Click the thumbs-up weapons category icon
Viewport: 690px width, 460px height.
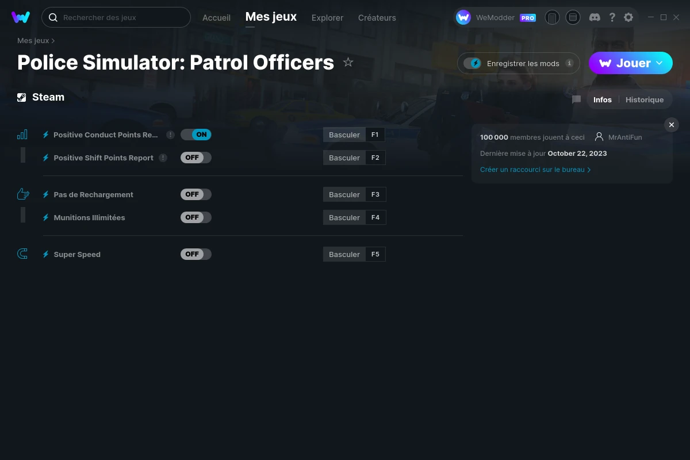[23, 194]
